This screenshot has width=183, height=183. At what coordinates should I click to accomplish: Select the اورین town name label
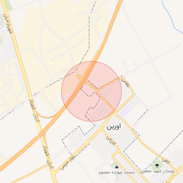pyautogui.click(x=114, y=127)
